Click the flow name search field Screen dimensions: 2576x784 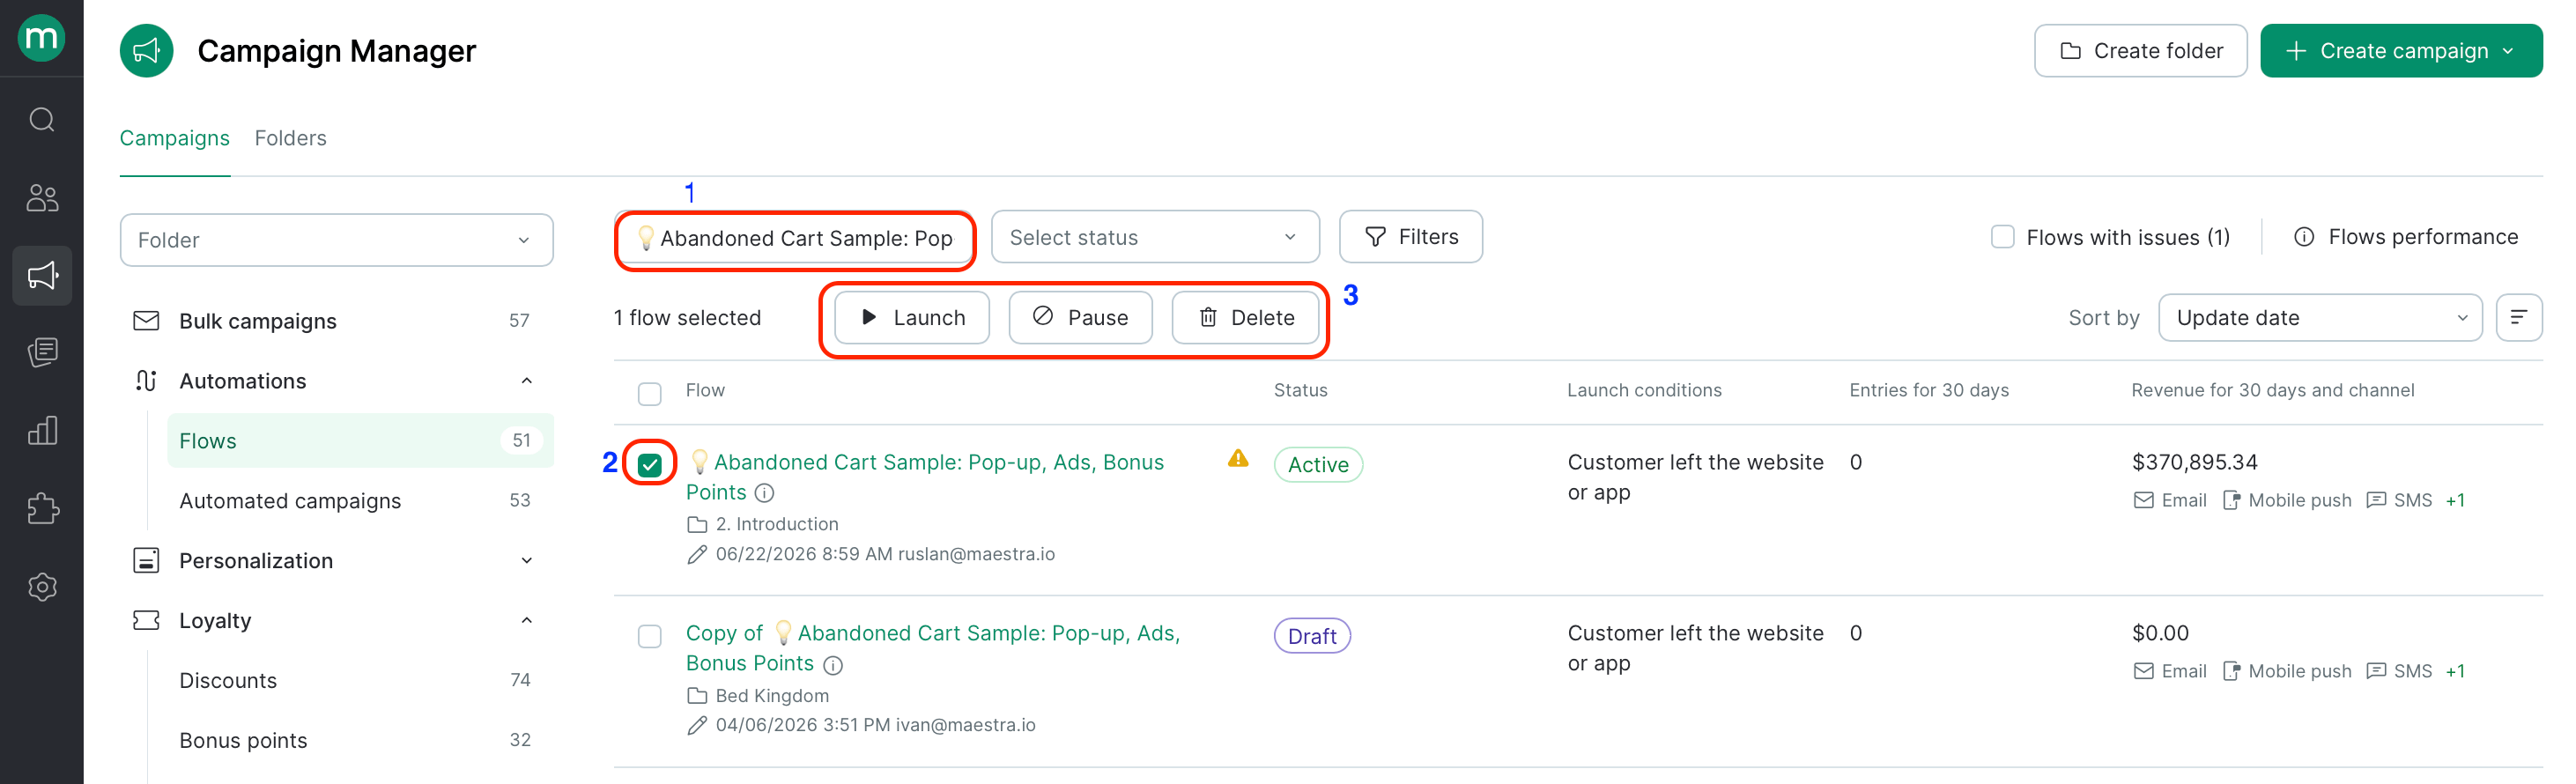click(796, 238)
